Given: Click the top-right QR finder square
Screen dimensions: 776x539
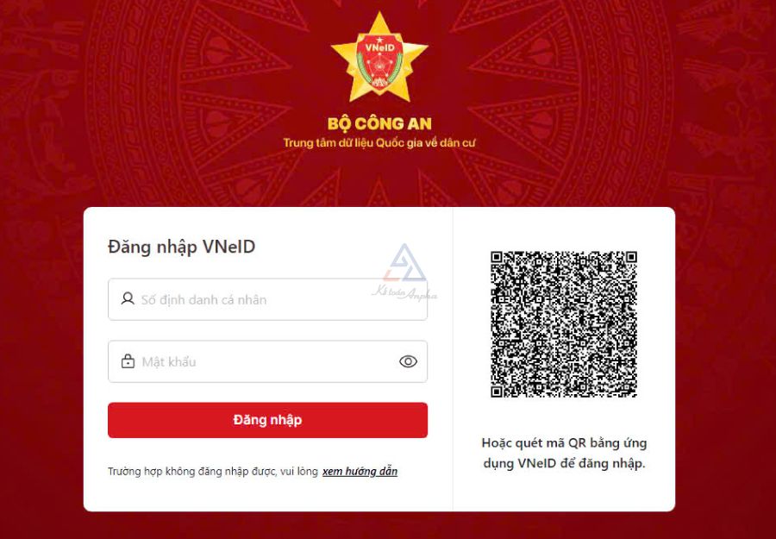Looking at the screenshot, I should (x=630, y=257).
